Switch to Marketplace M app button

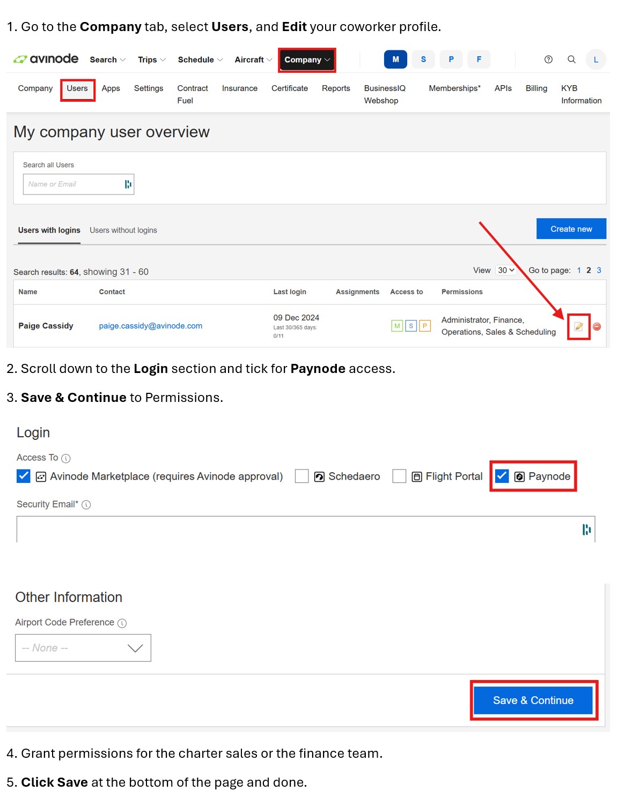tap(396, 59)
